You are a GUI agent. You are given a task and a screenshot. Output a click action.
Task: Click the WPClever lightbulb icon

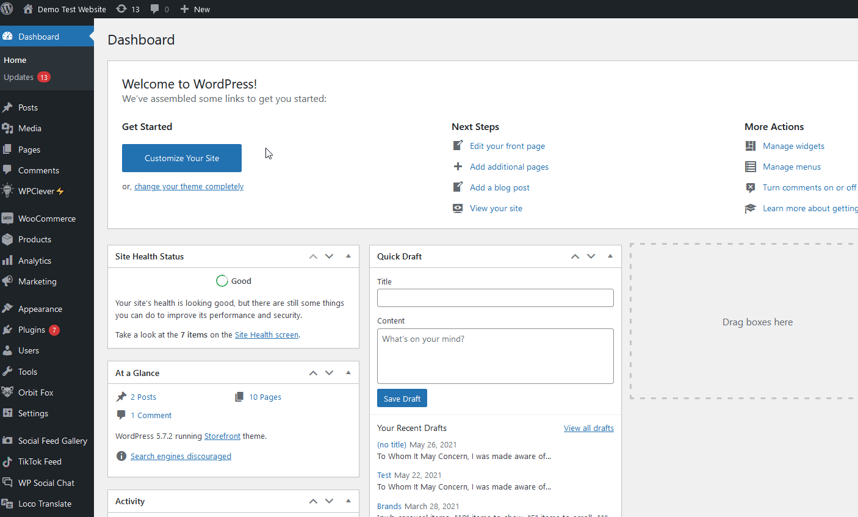click(7, 191)
